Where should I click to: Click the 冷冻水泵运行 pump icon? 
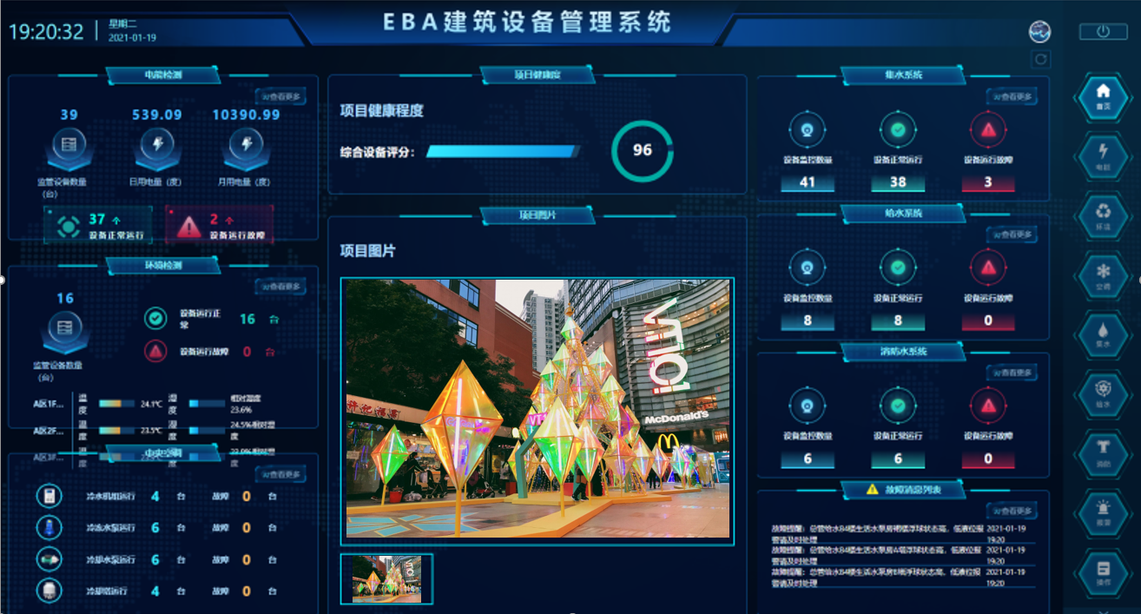49,527
